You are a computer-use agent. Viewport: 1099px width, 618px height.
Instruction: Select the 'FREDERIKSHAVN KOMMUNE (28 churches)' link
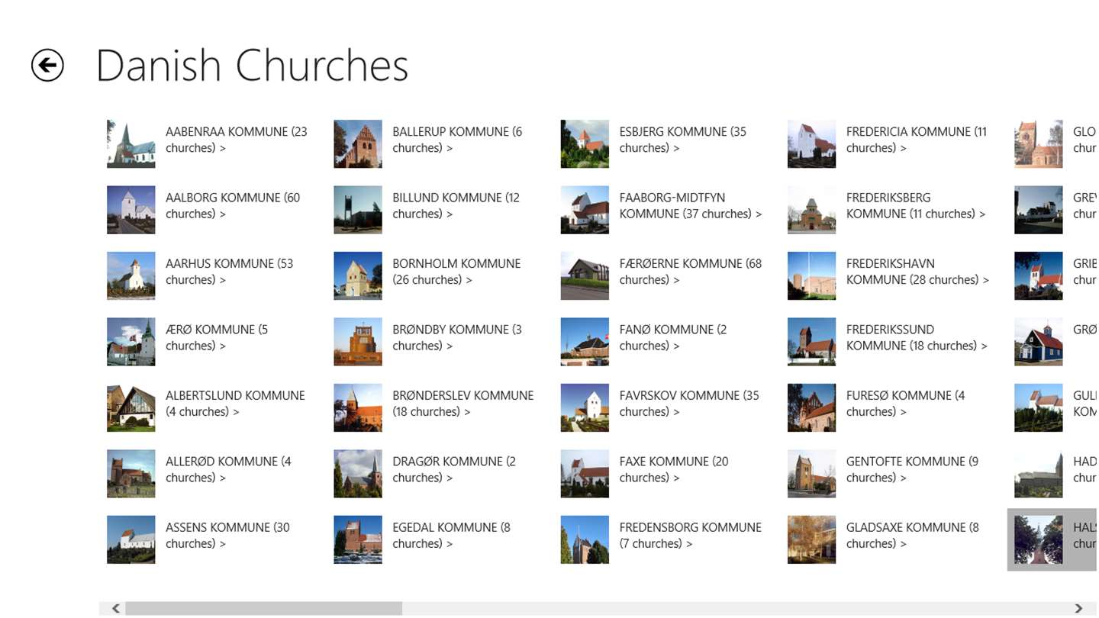click(x=917, y=272)
